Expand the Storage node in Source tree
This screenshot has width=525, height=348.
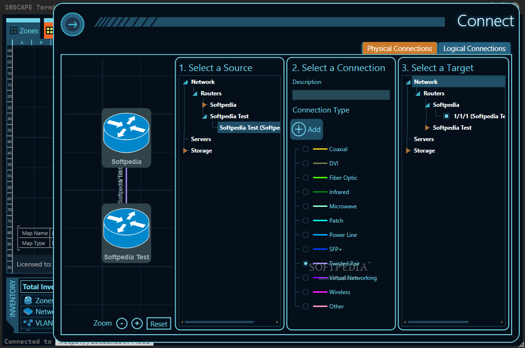[186, 151]
